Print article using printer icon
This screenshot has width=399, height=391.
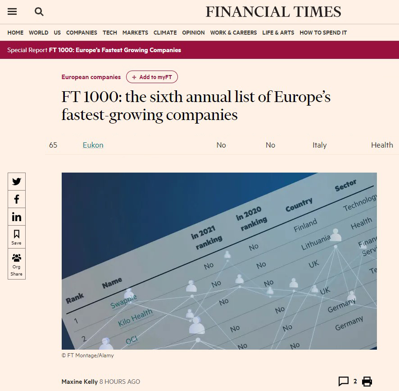pos(367,382)
